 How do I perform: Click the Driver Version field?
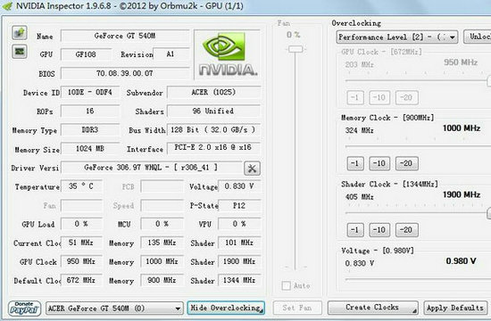click(x=152, y=168)
